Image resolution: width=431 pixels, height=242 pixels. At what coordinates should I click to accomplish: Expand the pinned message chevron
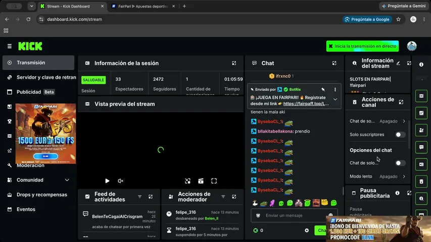click(335, 99)
